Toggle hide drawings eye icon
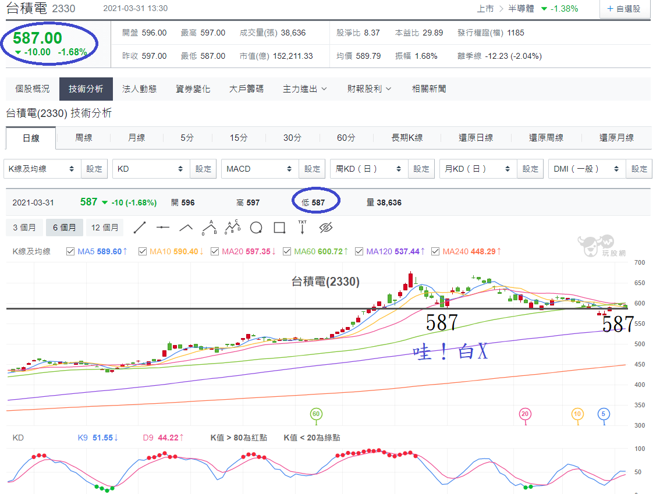Viewport: 660px width, 494px height. click(x=326, y=228)
